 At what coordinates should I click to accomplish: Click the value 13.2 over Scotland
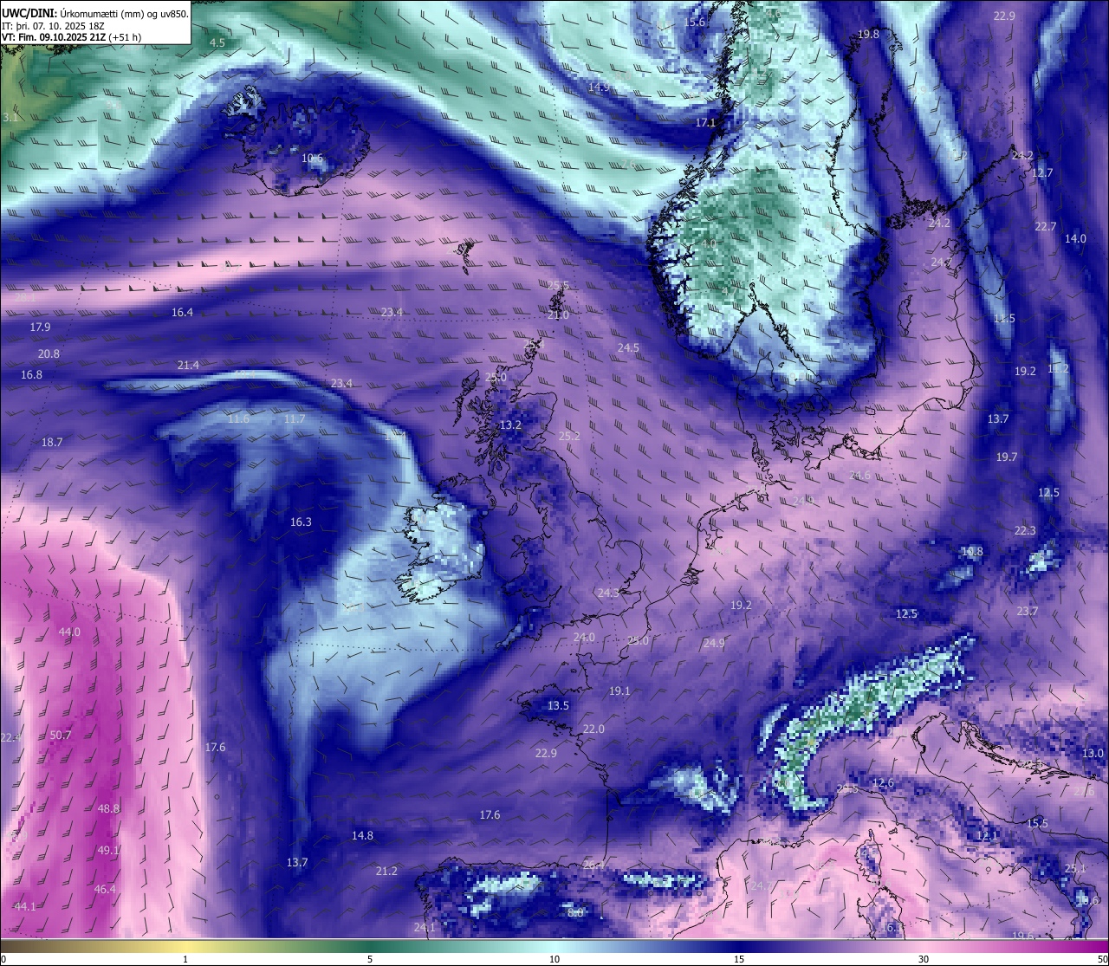coord(510,425)
